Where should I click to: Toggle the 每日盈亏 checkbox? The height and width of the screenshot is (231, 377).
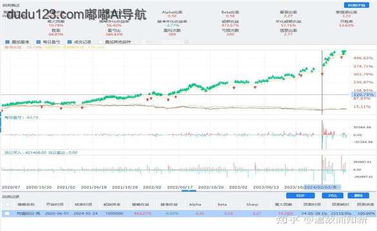point(38,42)
